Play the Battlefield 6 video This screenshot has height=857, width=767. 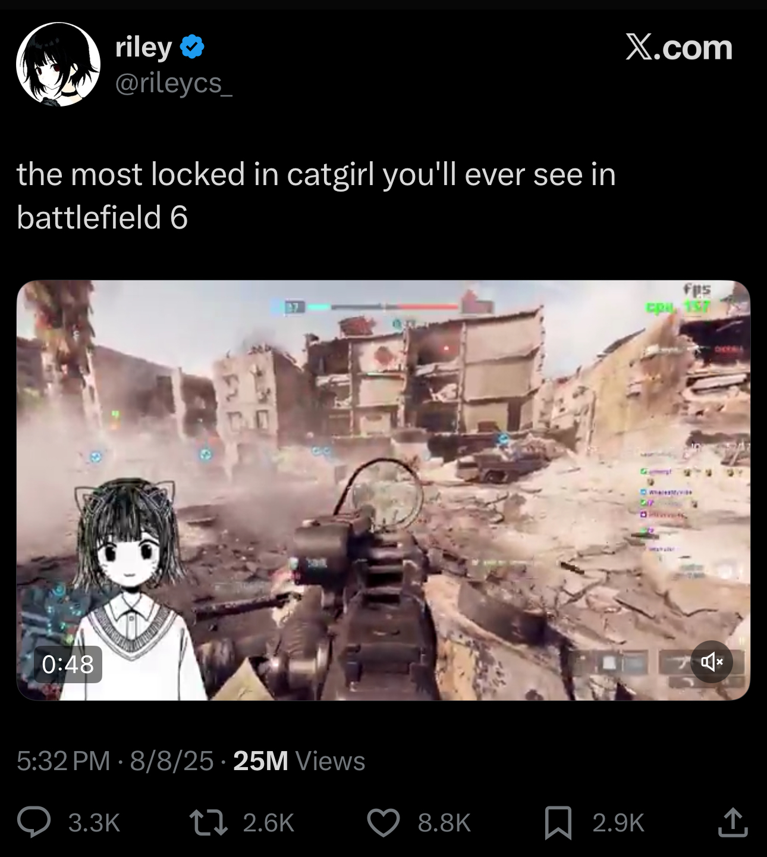(x=383, y=490)
